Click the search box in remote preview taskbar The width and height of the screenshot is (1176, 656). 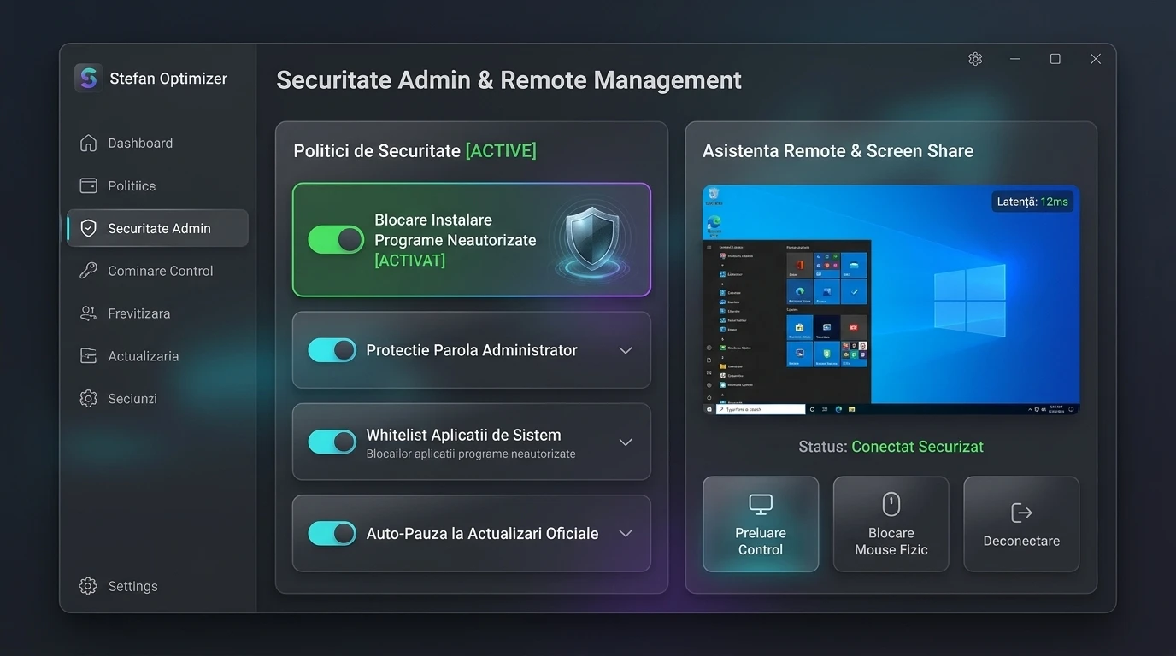761,409
